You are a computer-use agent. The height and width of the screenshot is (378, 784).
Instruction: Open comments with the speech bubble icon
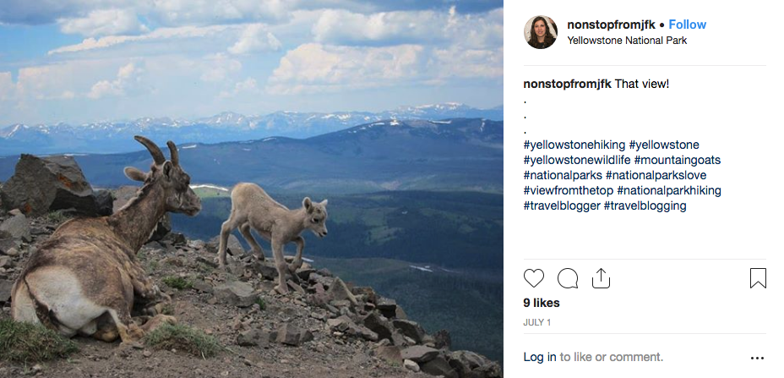(x=568, y=278)
